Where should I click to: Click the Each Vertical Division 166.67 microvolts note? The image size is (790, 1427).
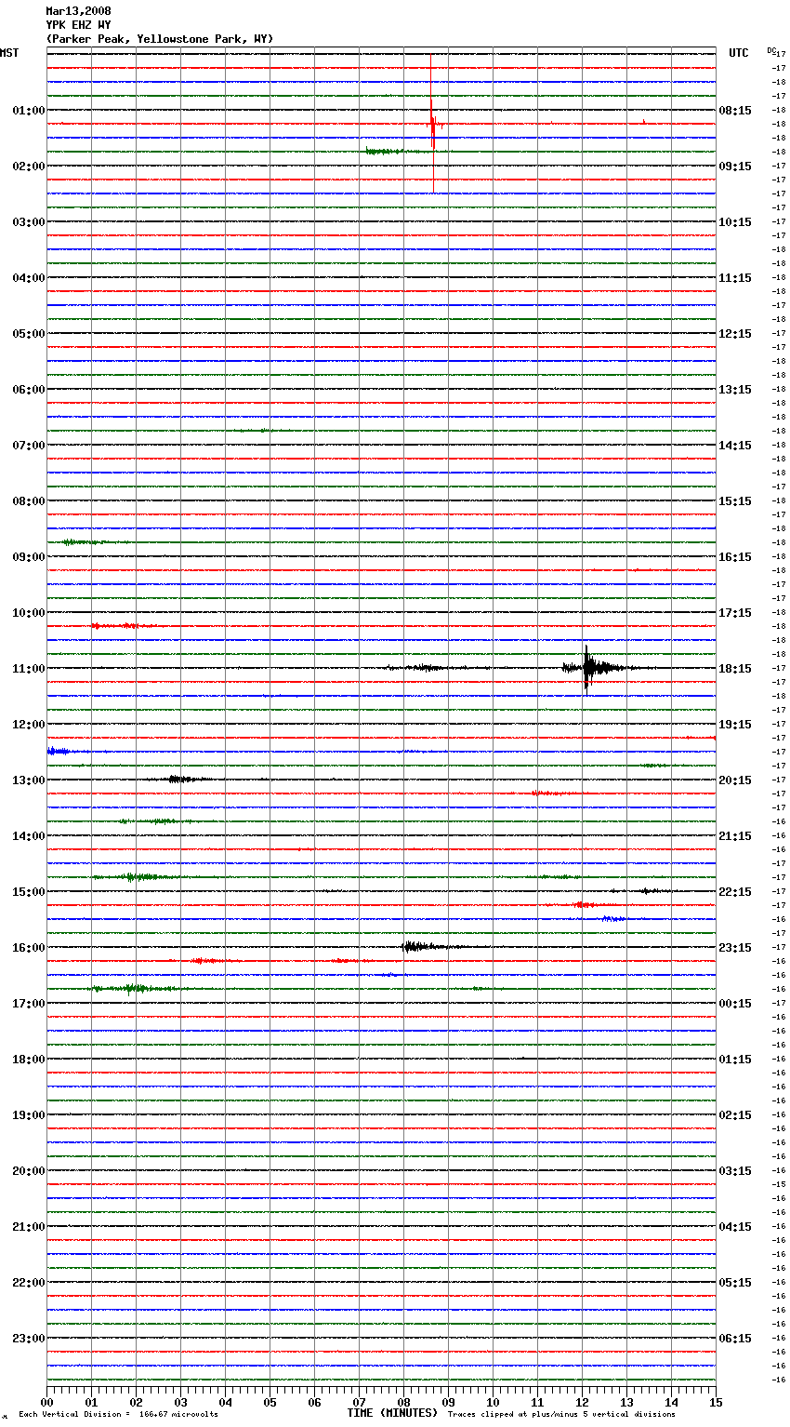(x=118, y=1414)
